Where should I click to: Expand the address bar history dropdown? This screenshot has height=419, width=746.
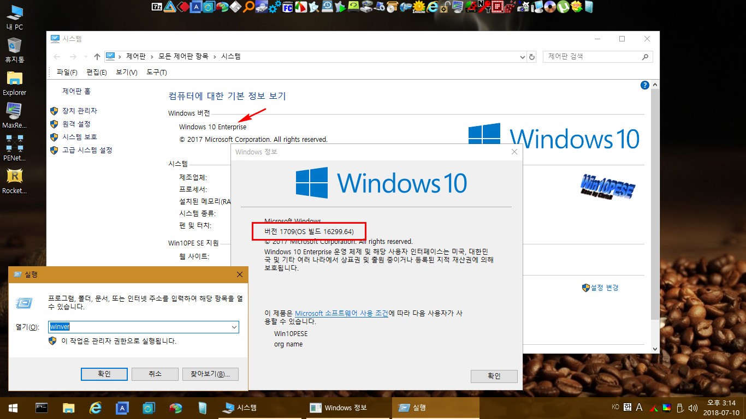pos(523,56)
